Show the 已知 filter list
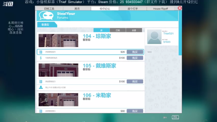The image size is (217, 122). click(x=118, y=30)
